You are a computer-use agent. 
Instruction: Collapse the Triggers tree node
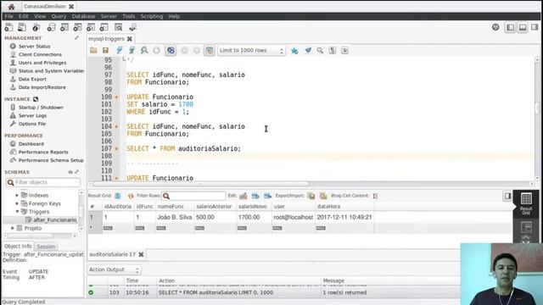coord(17,211)
